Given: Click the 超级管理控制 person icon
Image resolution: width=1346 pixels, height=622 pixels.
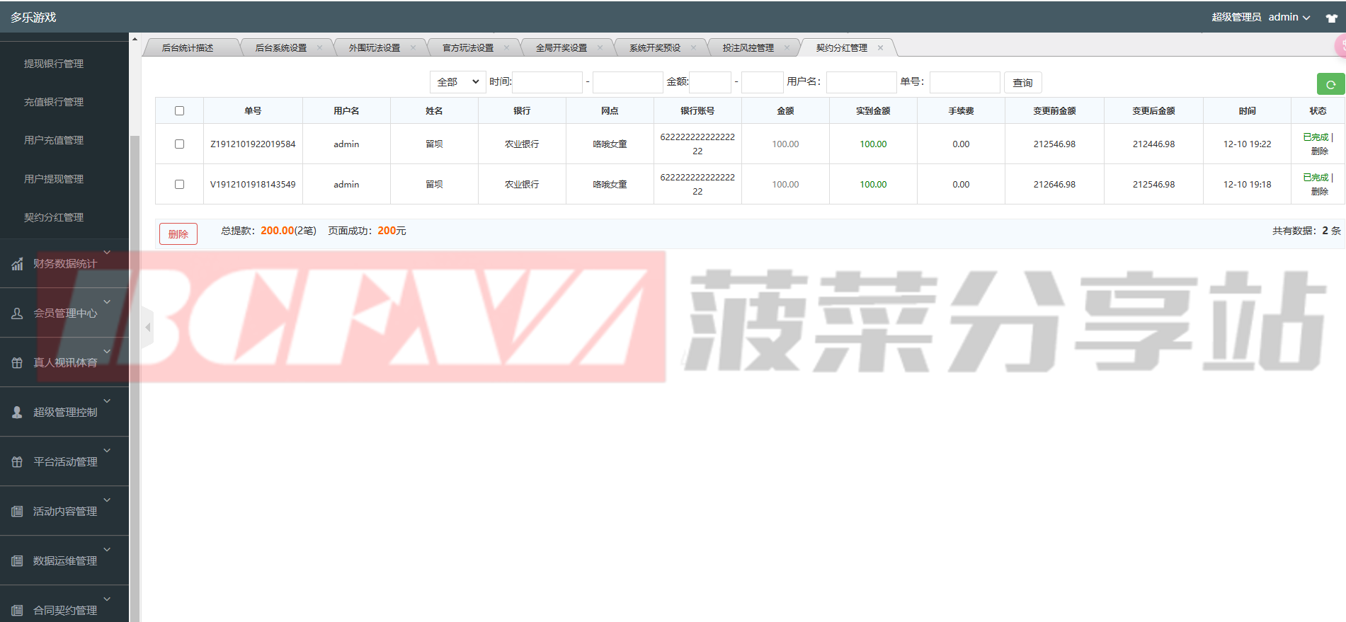Looking at the screenshot, I should pyautogui.click(x=17, y=412).
